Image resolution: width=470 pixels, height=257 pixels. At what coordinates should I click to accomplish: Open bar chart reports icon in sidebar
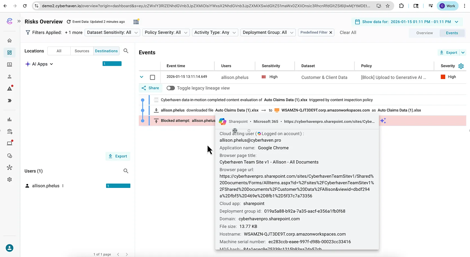[10, 119]
